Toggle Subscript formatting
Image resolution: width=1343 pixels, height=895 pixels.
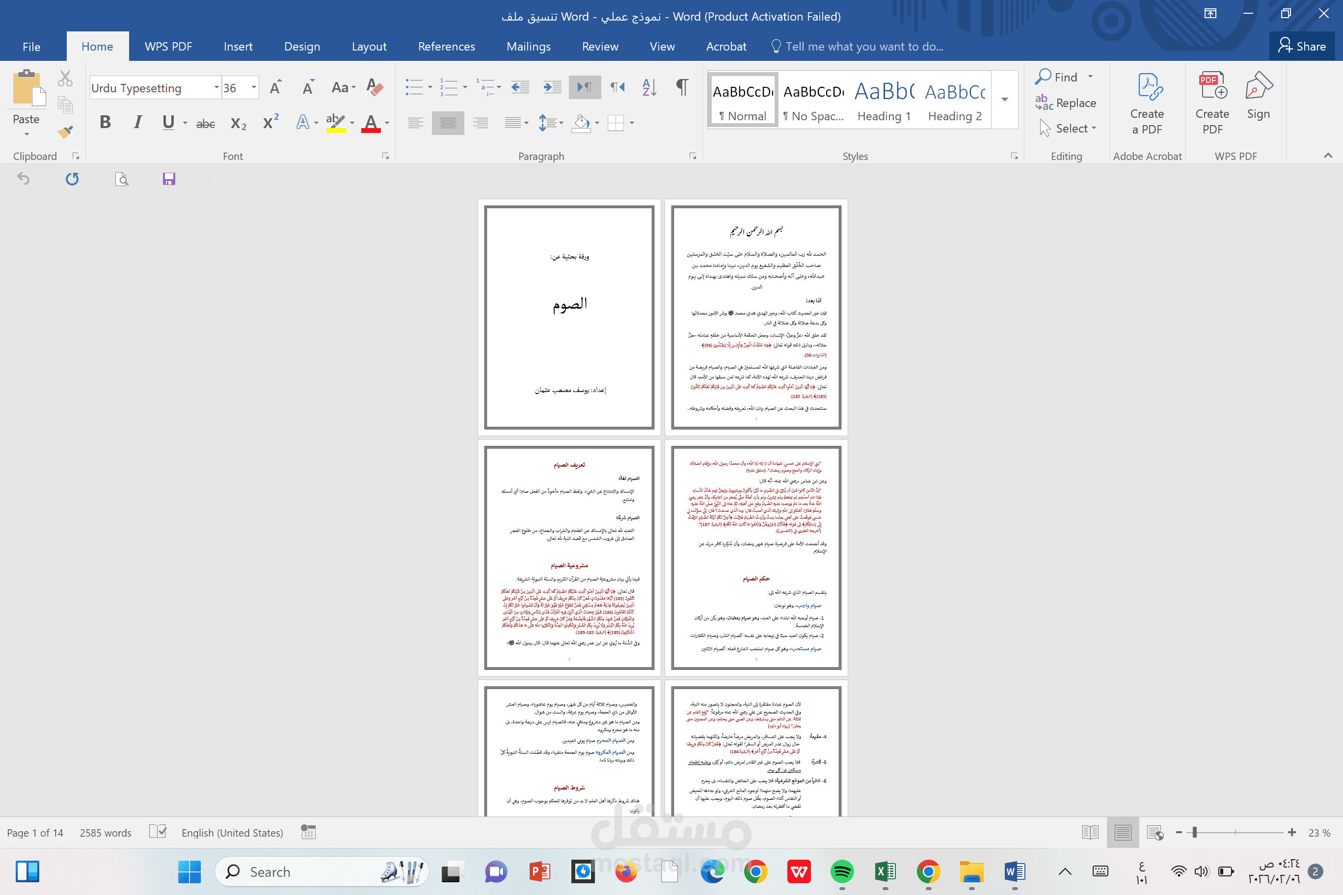tap(239, 123)
